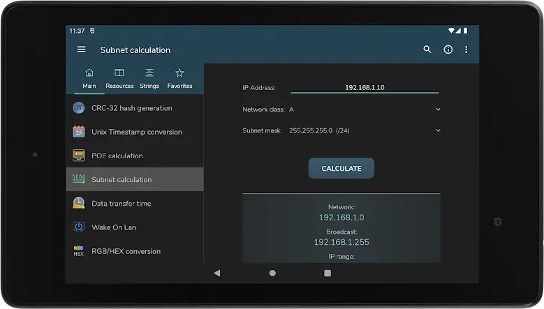Select the network result 192.168.1.0

coord(341,217)
